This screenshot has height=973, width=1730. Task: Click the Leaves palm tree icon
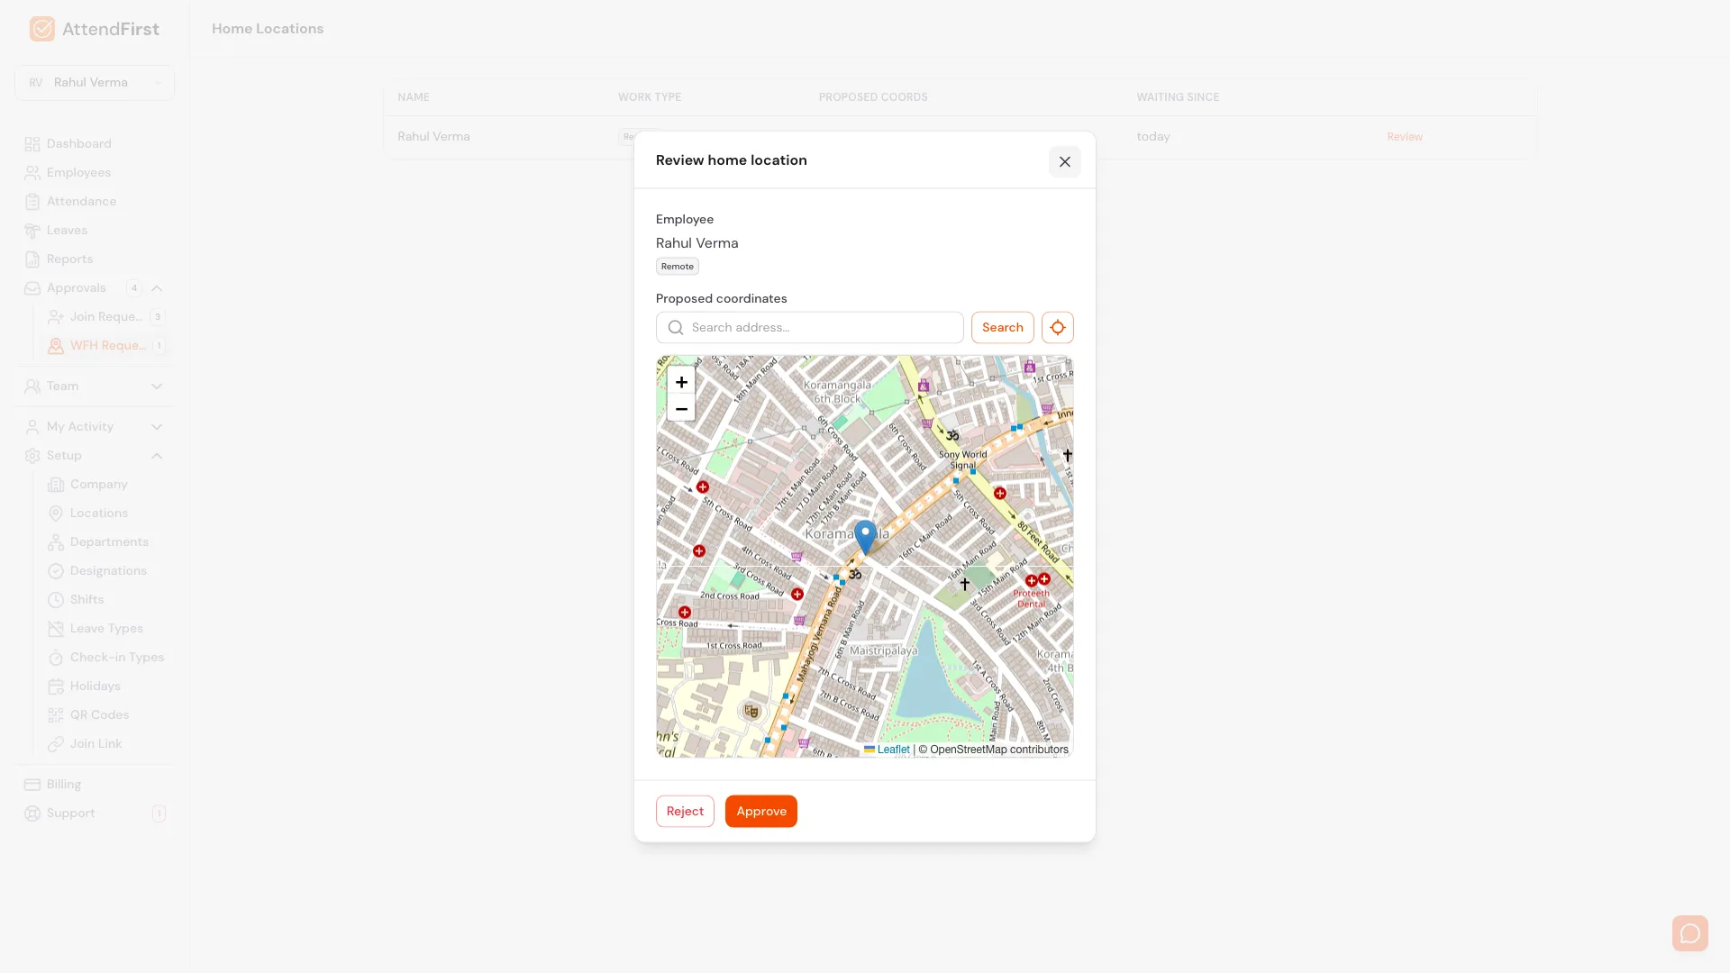[32, 231]
